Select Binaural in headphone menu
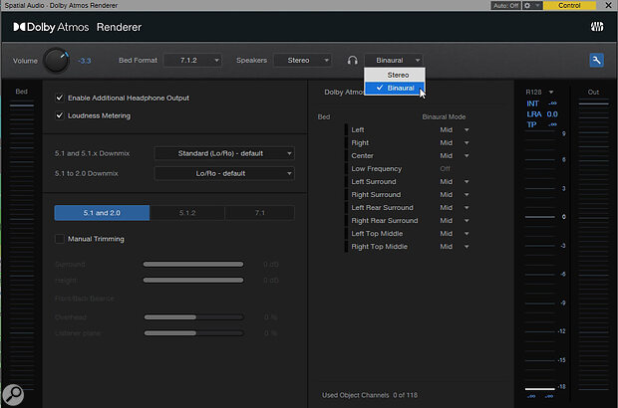The image size is (618, 408). 395,88
